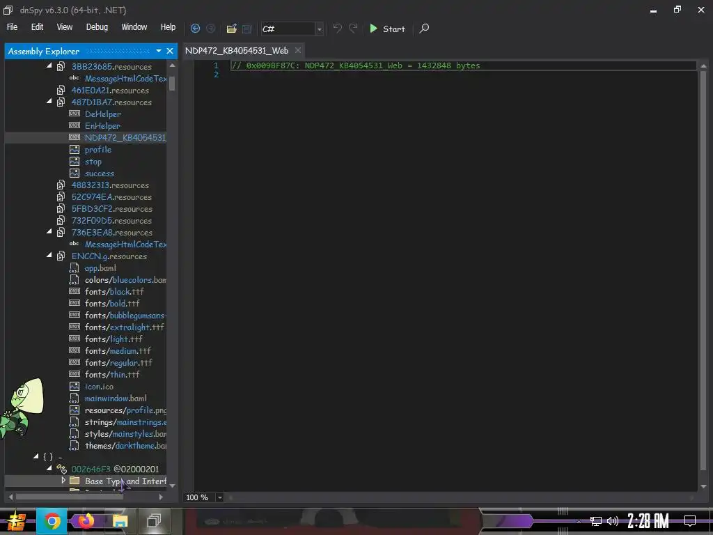Select fonts/medium.ttf in the tree
This screenshot has height=535, width=713.
117,351
